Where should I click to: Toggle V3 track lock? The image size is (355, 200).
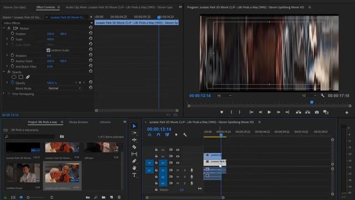click(156, 149)
